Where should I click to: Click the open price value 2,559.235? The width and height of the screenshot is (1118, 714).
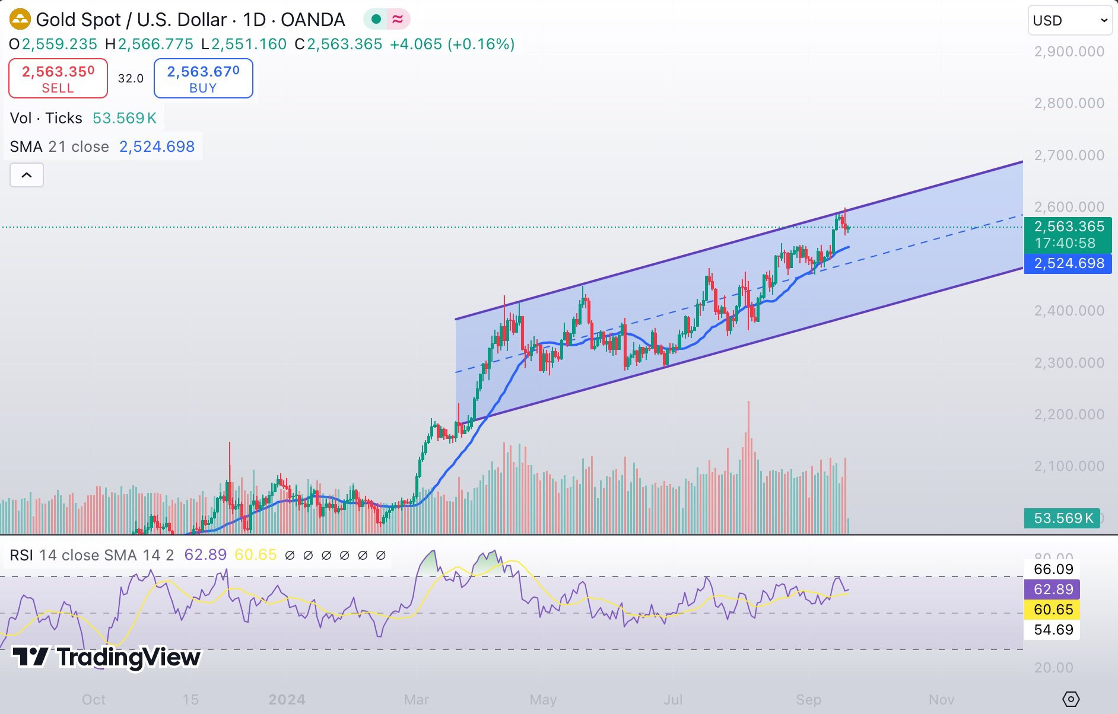[x=59, y=44]
